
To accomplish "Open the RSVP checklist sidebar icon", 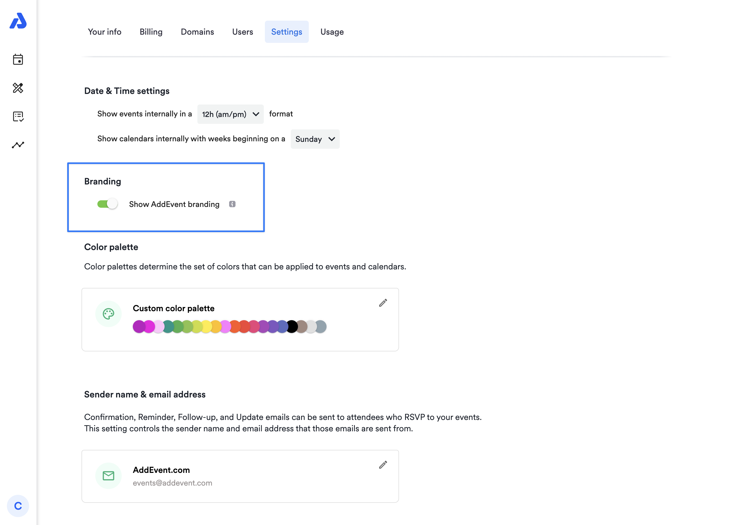I will pyautogui.click(x=18, y=116).
